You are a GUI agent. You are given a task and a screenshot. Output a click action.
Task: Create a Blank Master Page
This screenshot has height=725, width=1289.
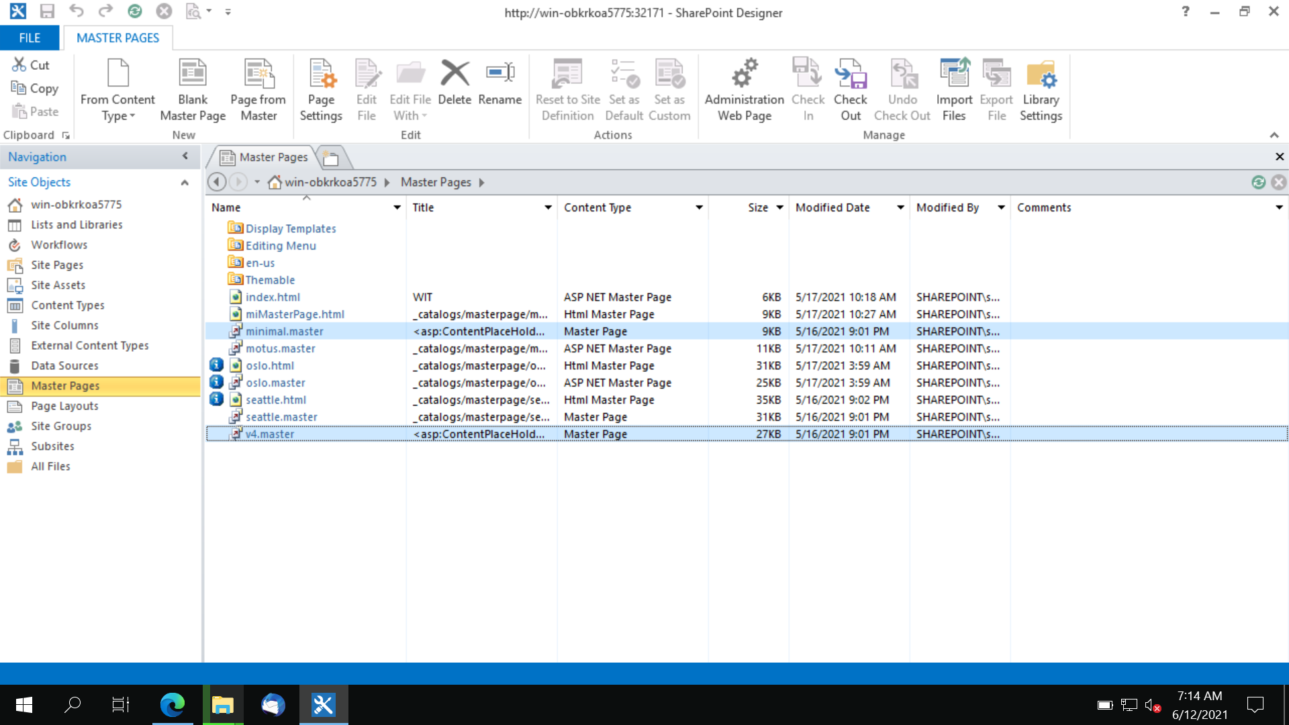click(x=193, y=91)
